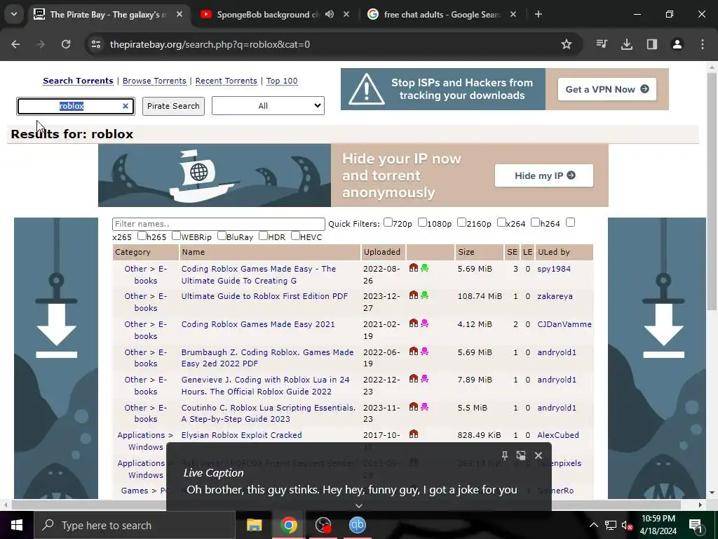Screen dimensions: 718x539
Task: Click magnet icon for Genevieve J. Roblox Lua row
Action: tap(414, 378)
